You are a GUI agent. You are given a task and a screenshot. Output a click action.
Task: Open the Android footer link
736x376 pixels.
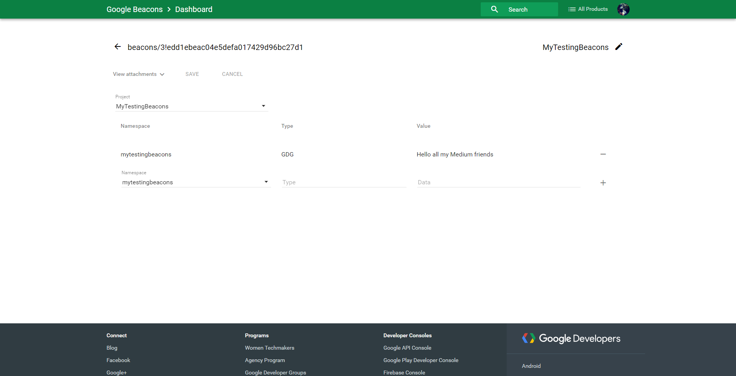click(x=531, y=366)
